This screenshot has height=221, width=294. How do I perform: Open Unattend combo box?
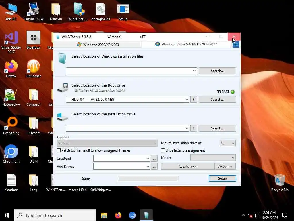coord(122,159)
